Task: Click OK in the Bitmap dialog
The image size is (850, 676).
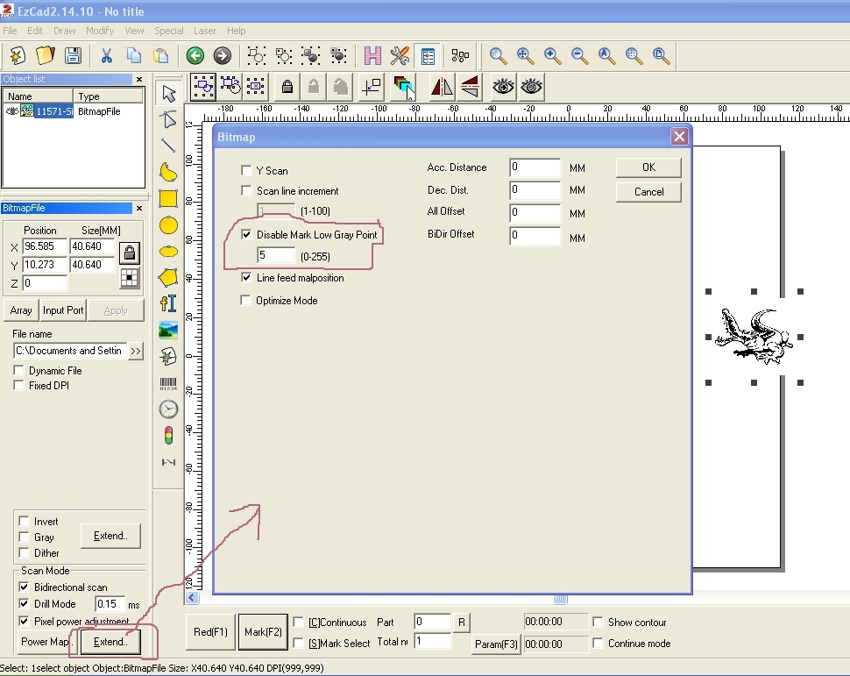Action: [648, 167]
